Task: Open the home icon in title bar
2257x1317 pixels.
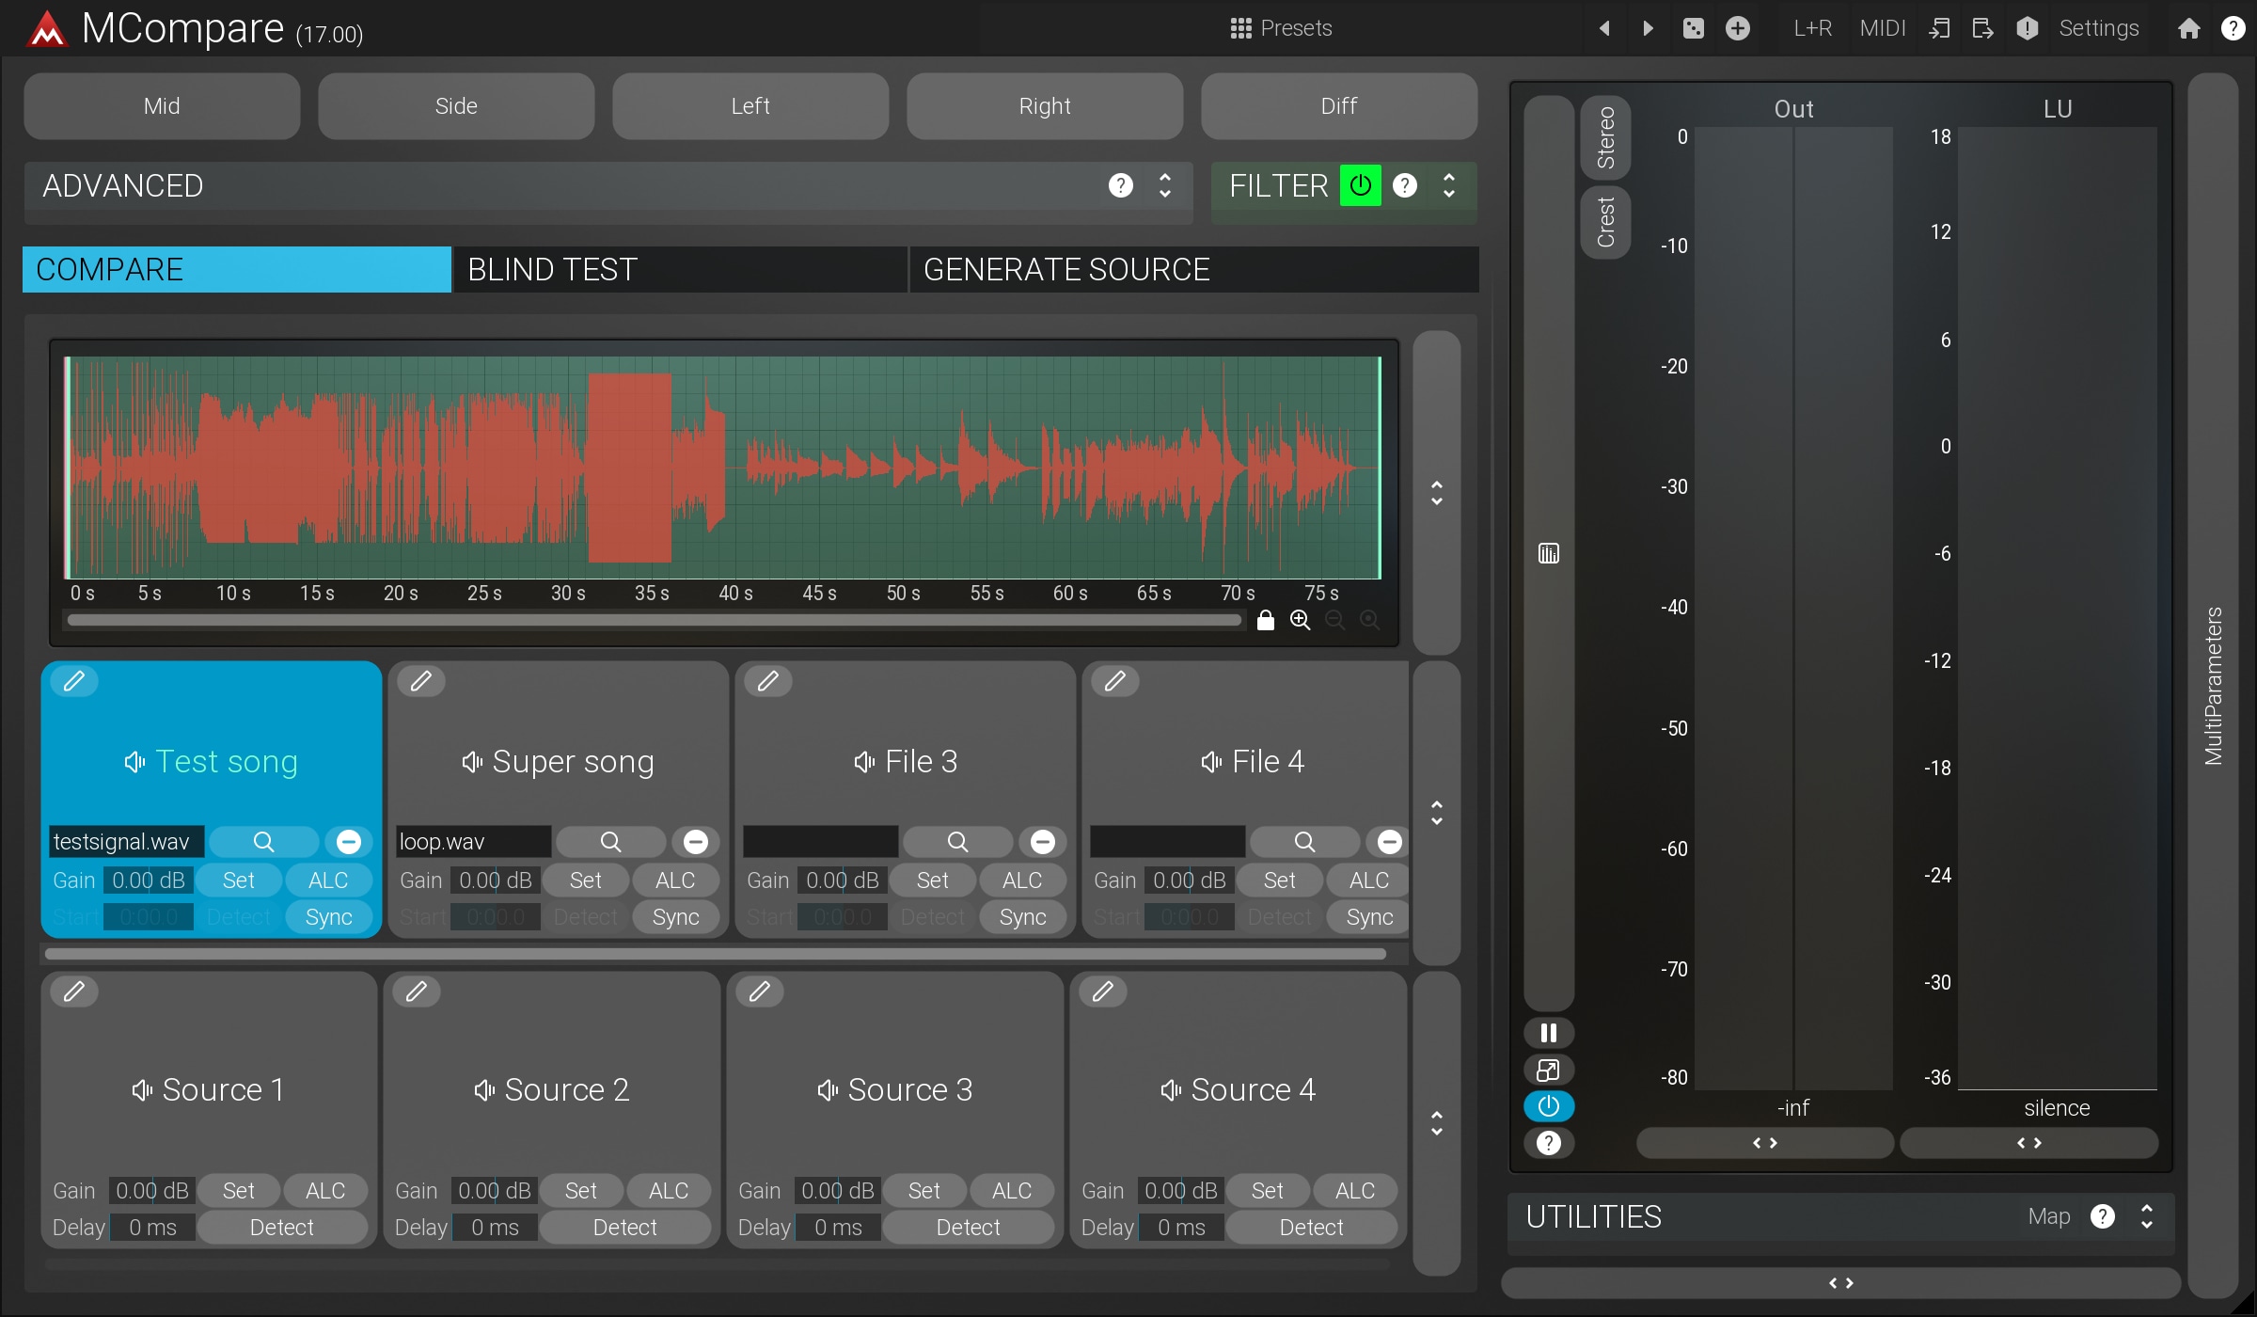Action: (x=2188, y=28)
